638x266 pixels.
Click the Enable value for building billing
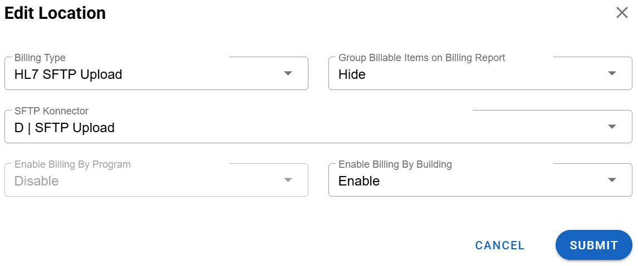(x=359, y=181)
